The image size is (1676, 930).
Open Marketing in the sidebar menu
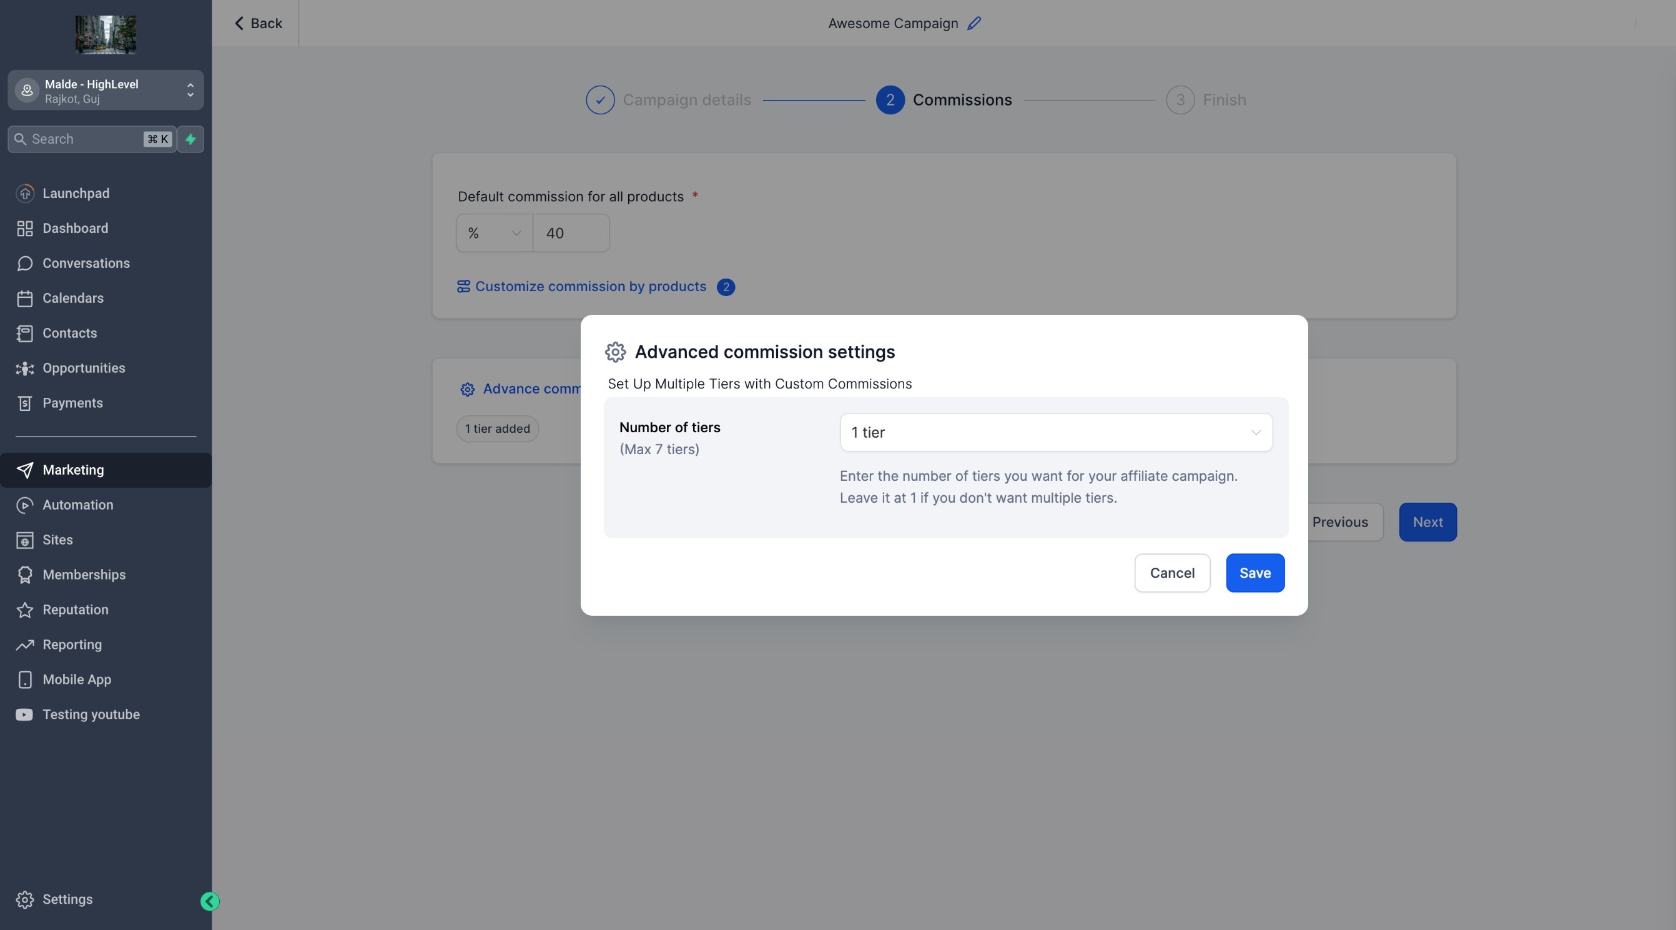[x=73, y=470]
